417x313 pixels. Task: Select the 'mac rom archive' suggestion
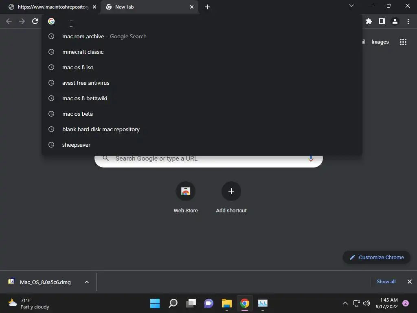(x=202, y=36)
